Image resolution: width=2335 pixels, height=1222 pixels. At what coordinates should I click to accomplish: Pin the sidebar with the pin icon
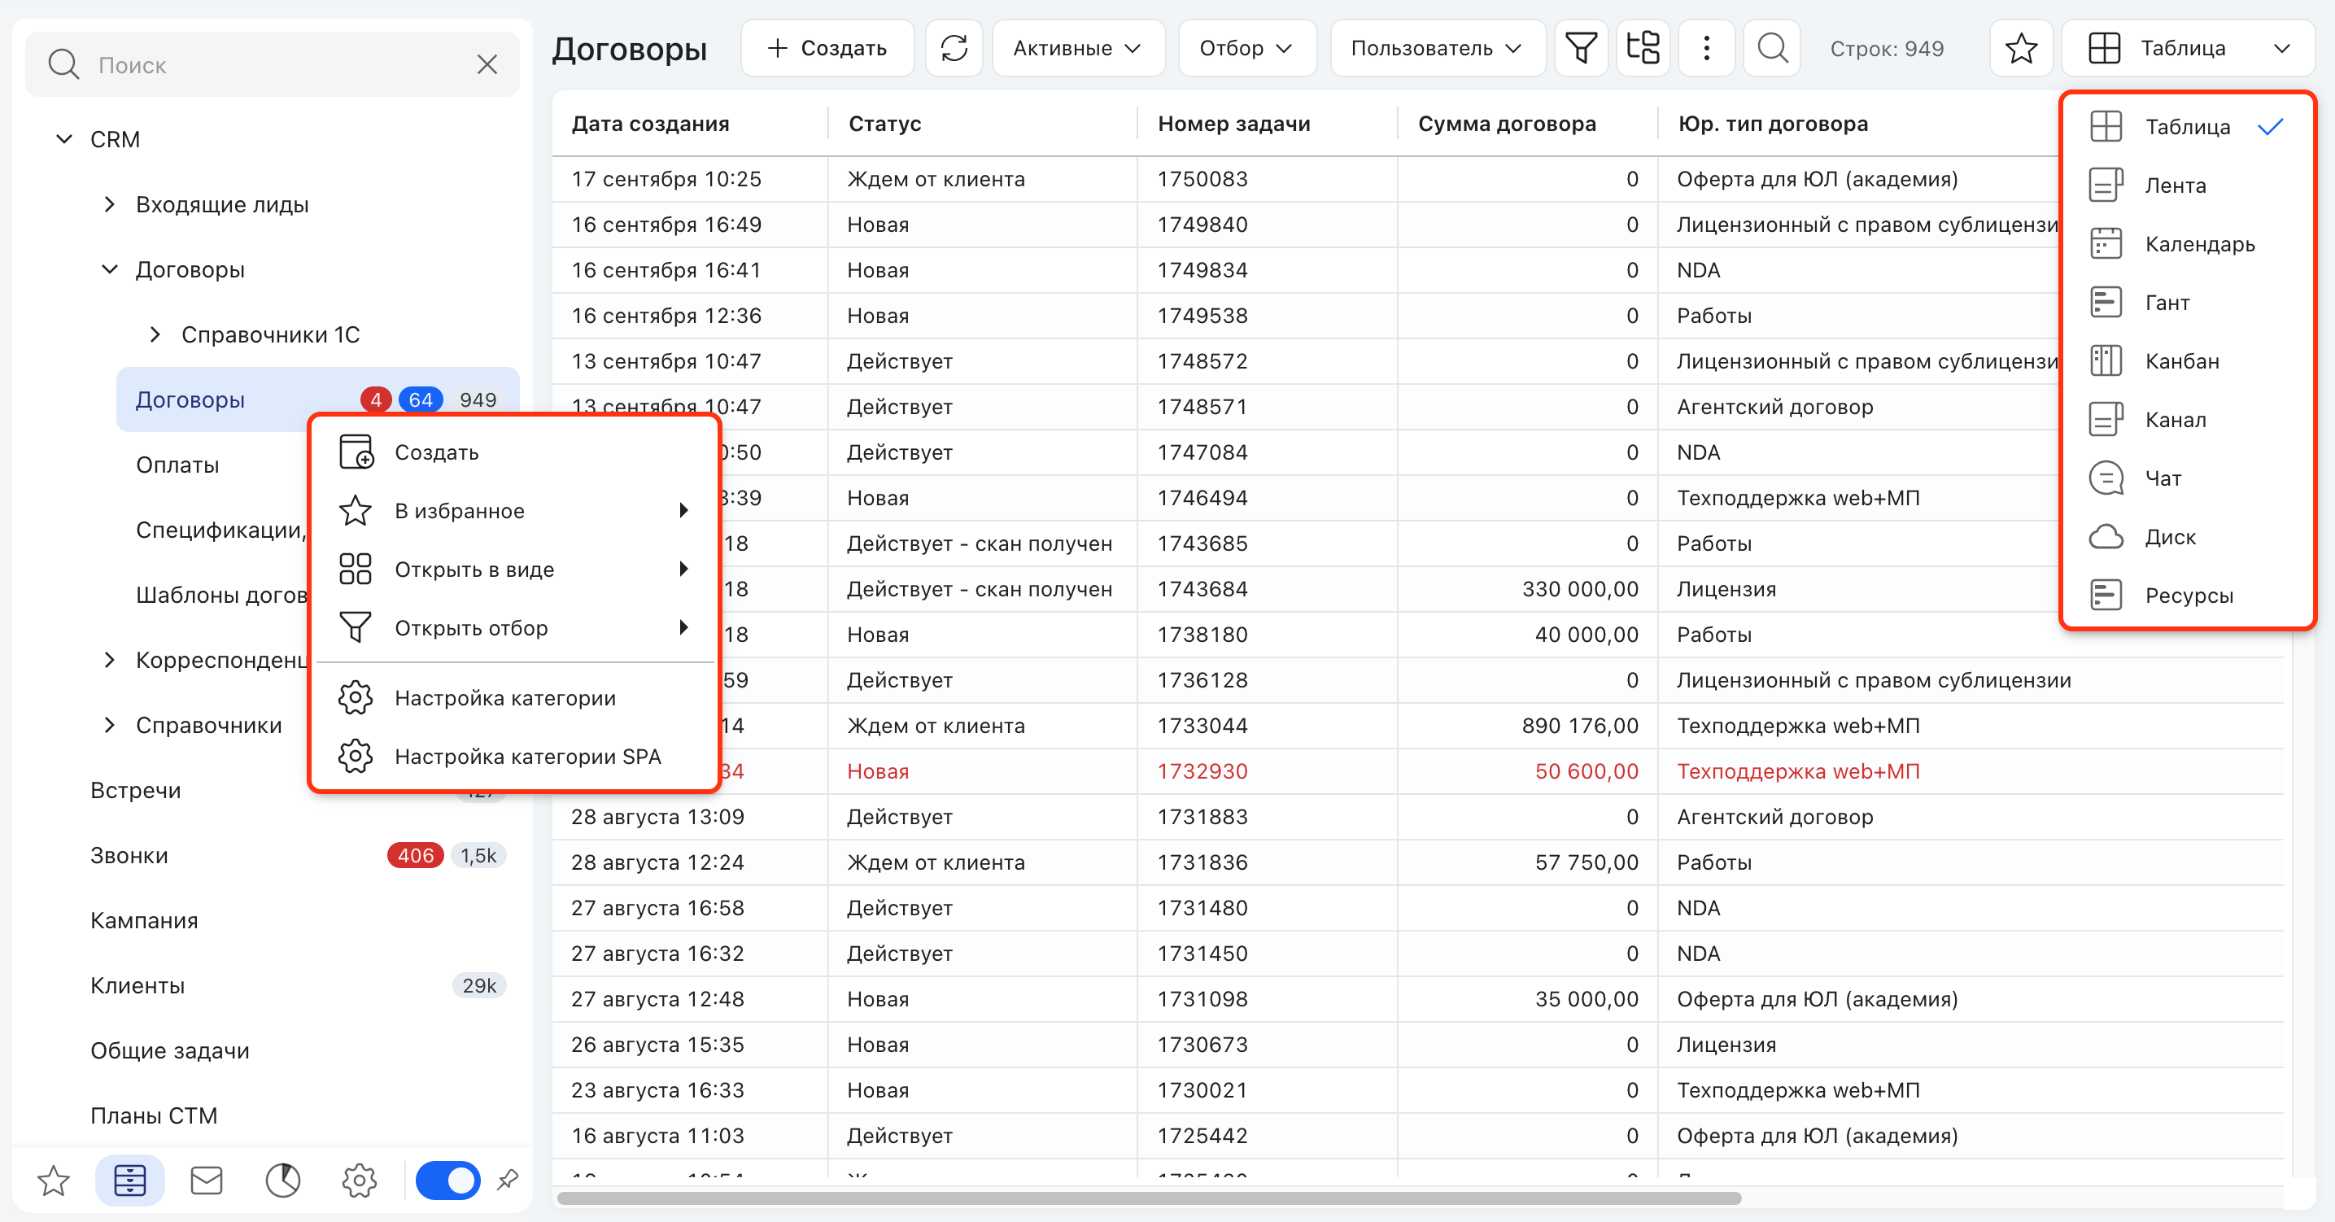(508, 1181)
